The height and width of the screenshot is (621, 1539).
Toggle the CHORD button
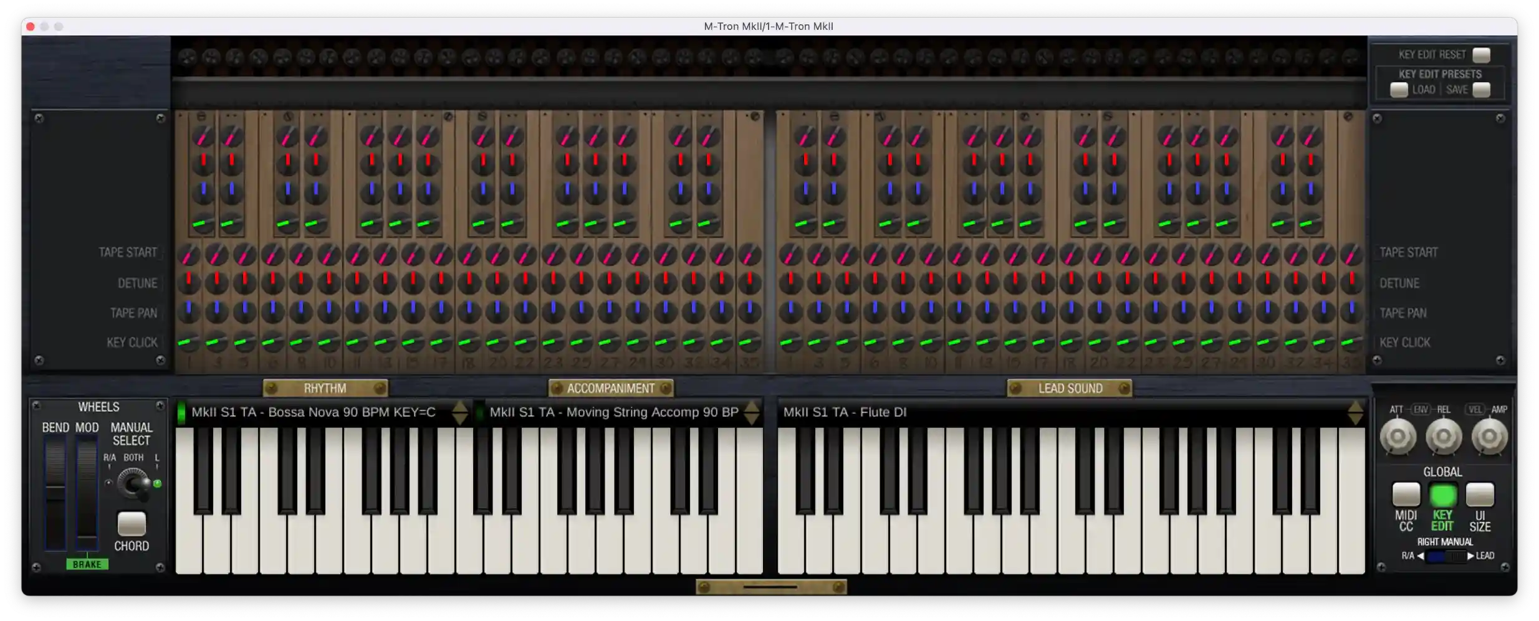click(x=132, y=524)
